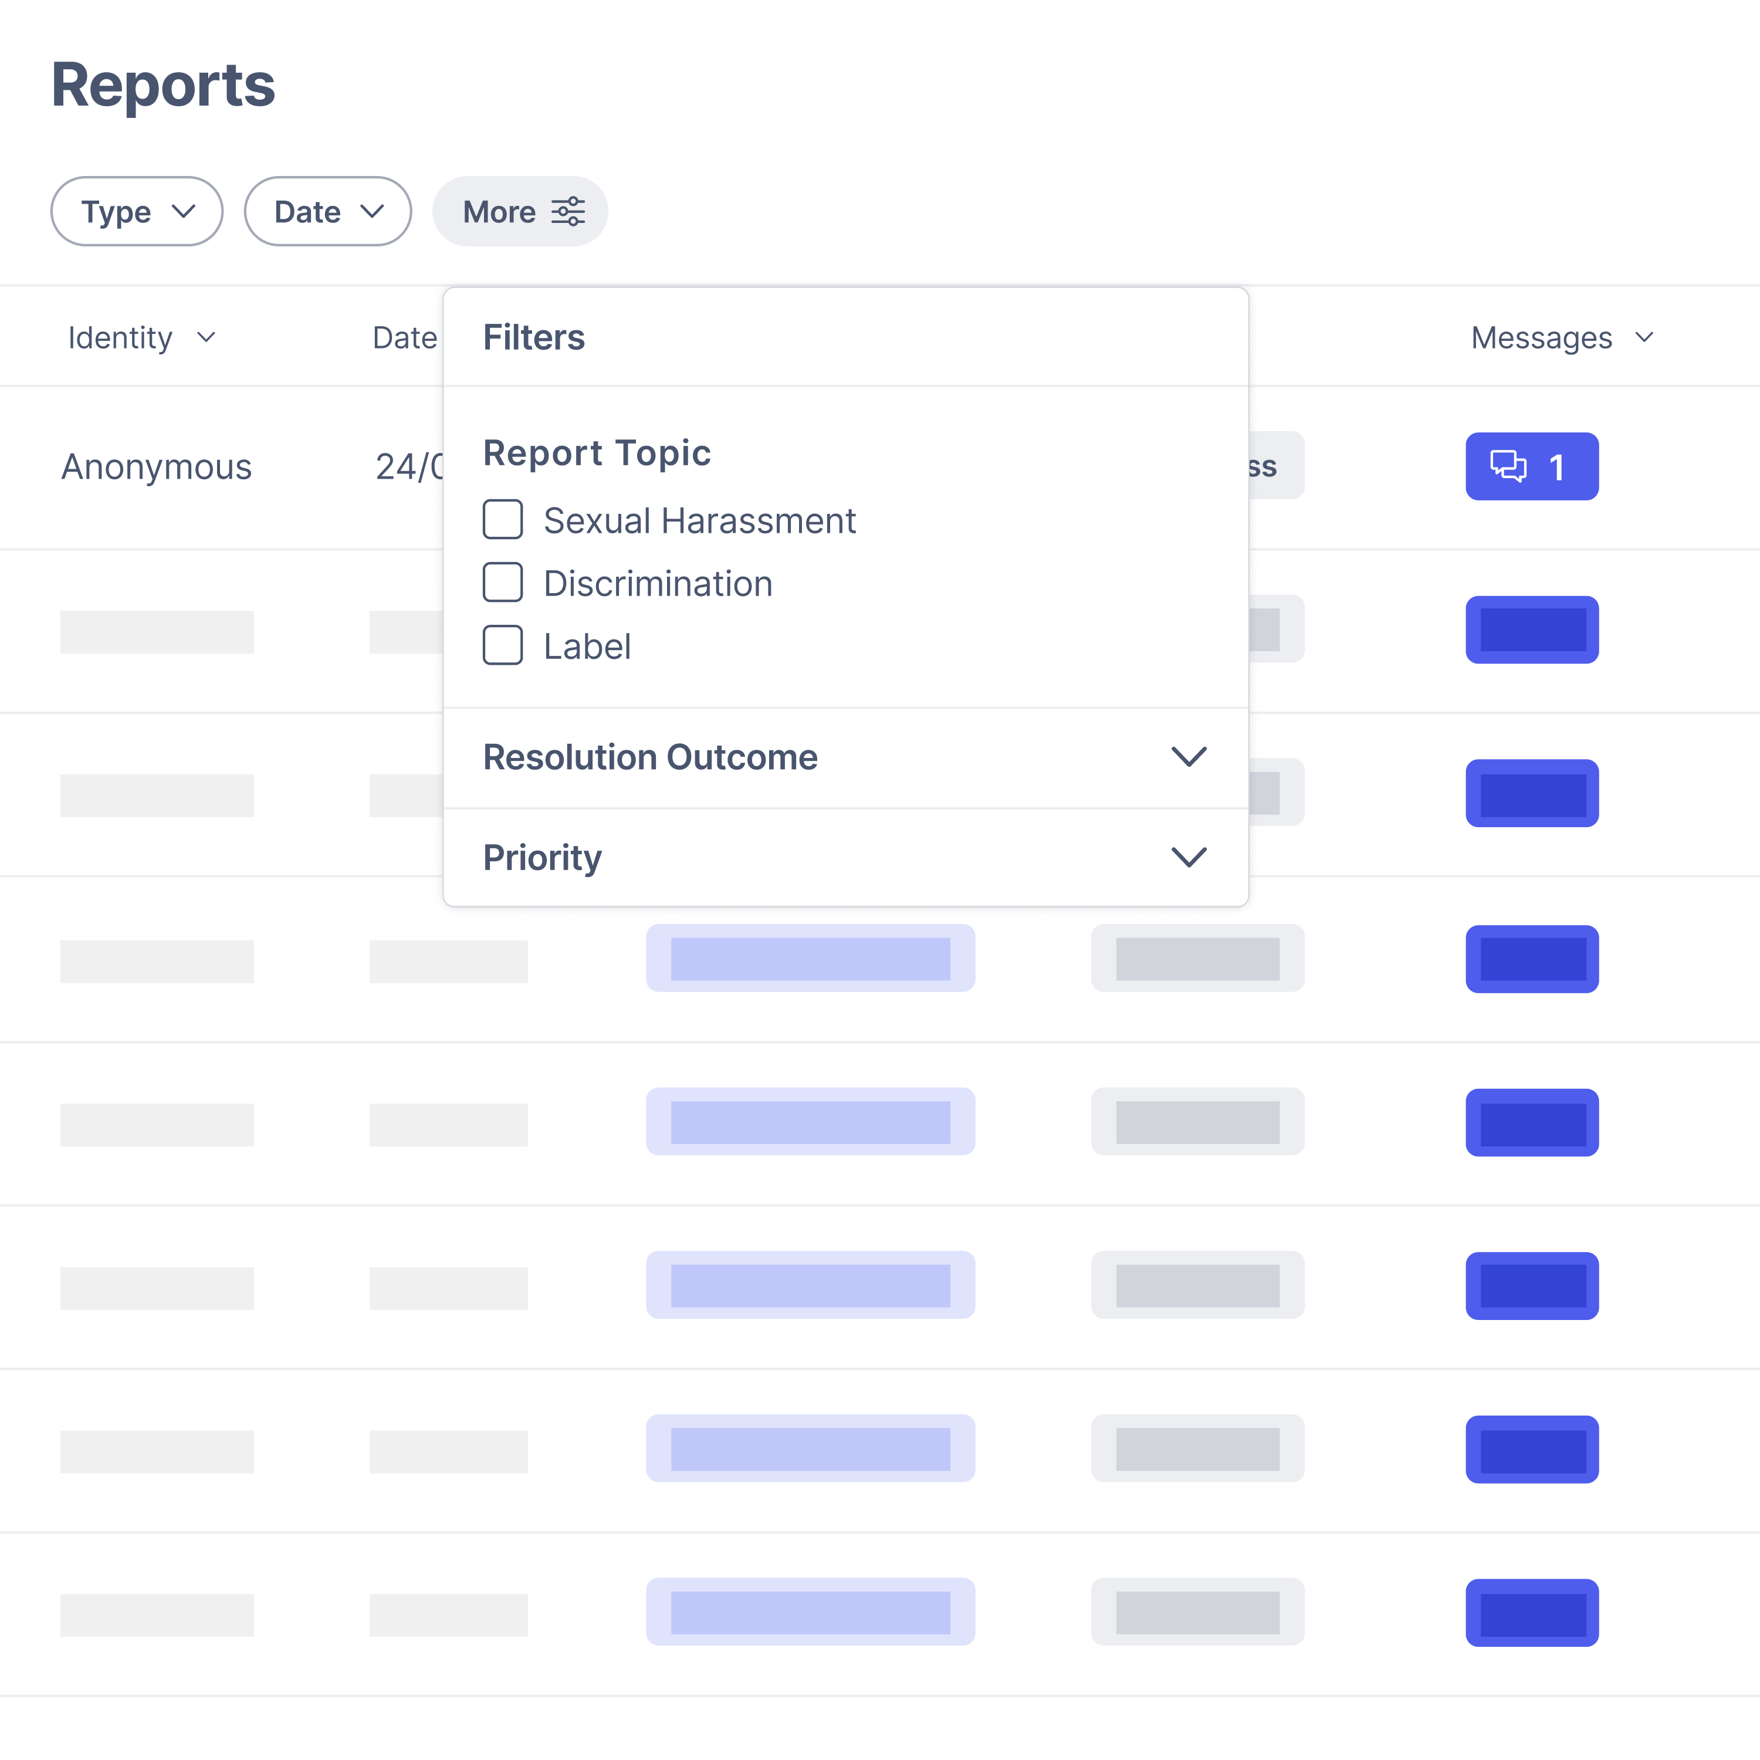
Task: Check the Sexual Harassment filter checkbox
Action: (503, 520)
